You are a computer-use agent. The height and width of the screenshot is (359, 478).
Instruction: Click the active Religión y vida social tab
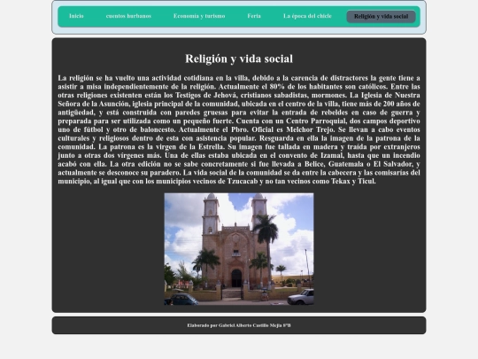381,17
